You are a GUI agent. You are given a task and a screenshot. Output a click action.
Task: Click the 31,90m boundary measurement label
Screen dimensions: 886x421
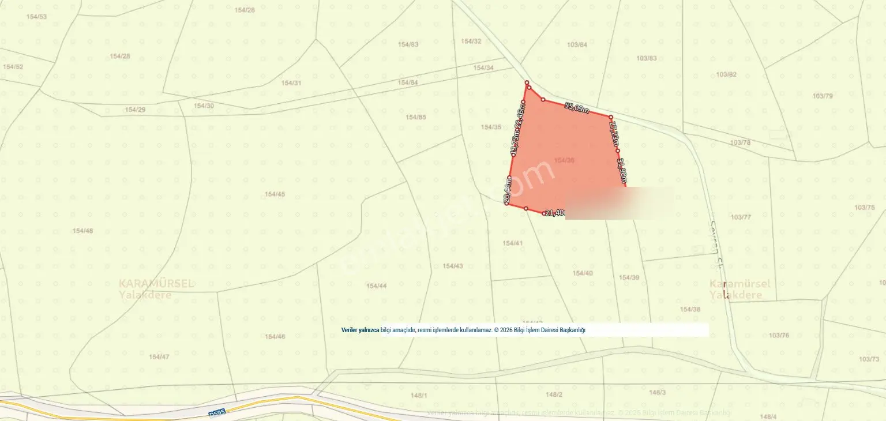pyautogui.click(x=621, y=171)
